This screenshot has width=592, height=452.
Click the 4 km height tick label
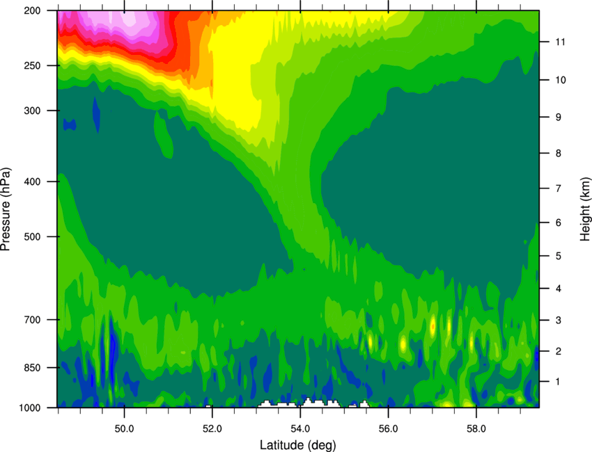click(x=559, y=289)
